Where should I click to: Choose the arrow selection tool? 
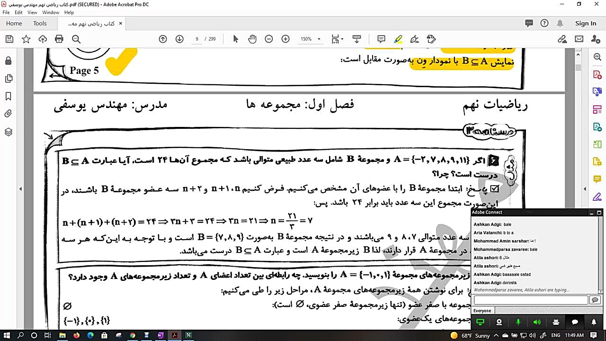[236, 39]
